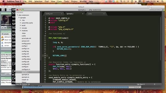
Task: Click the yellow warning triangle menu bar icon
Action: point(117,1)
